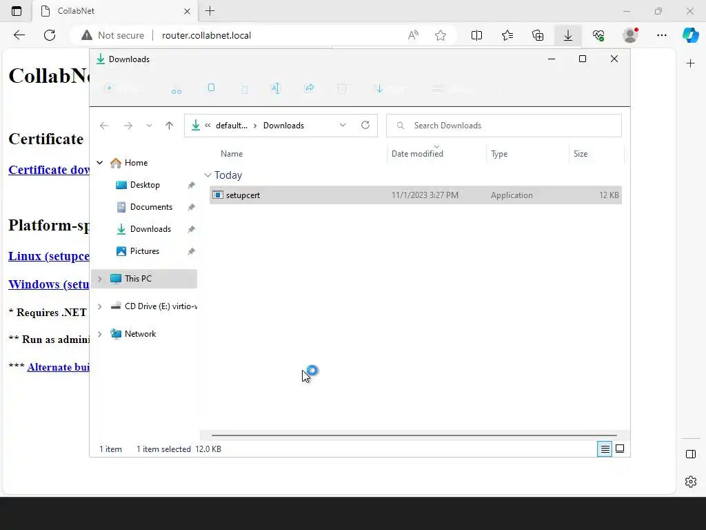Viewport: 706px width, 530px height.
Task: Click 'Downloads' breadcrumb in path bar
Action: point(283,126)
